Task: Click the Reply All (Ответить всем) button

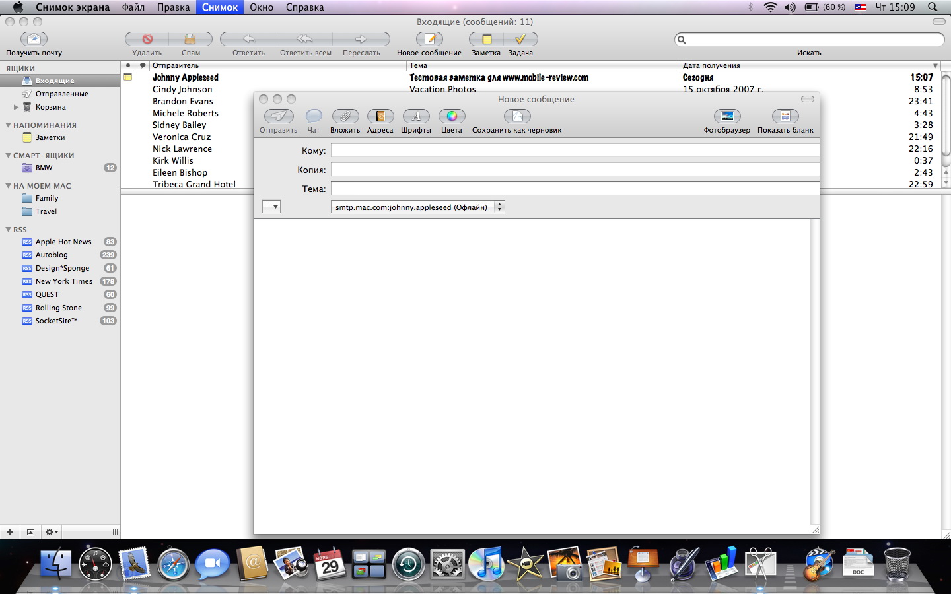Action: [304, 39]
